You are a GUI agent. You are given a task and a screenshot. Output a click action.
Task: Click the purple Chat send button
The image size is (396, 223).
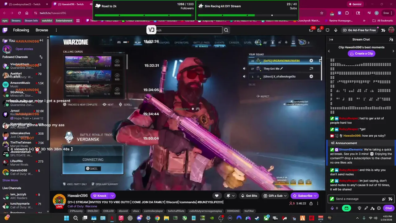[389, 208]
